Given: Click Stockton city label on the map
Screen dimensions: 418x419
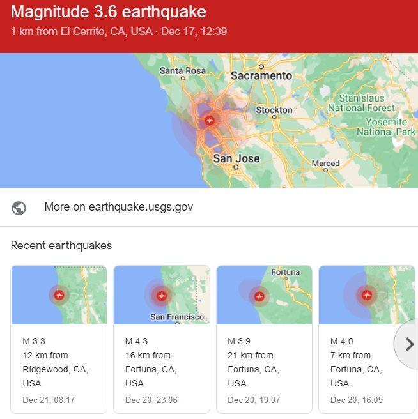Looking at the screenshot, I should pyautogui.click(x=274, y=110).
